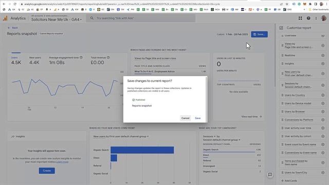
Task: Remove the User activity over time card
Action: click(x=323, y=128)
